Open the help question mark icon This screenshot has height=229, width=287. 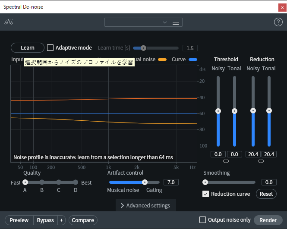[x=278, y=22]
